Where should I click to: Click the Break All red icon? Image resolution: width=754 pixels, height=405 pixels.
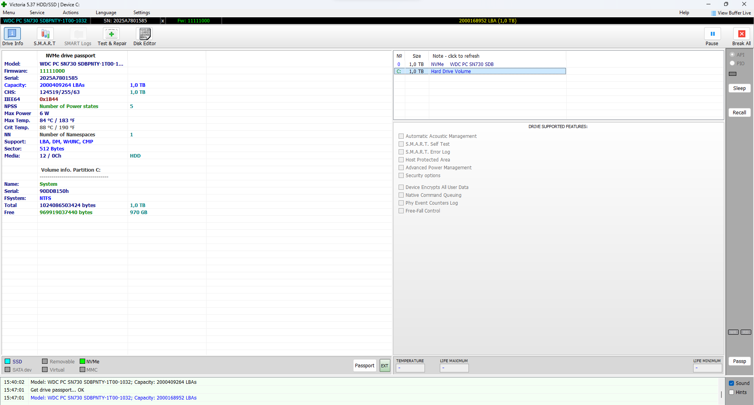742,34
